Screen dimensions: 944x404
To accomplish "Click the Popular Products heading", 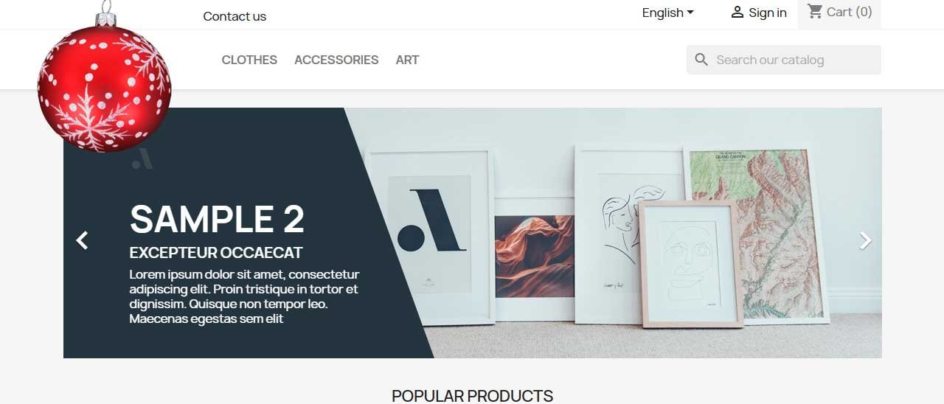I will [x=472, y=396].
